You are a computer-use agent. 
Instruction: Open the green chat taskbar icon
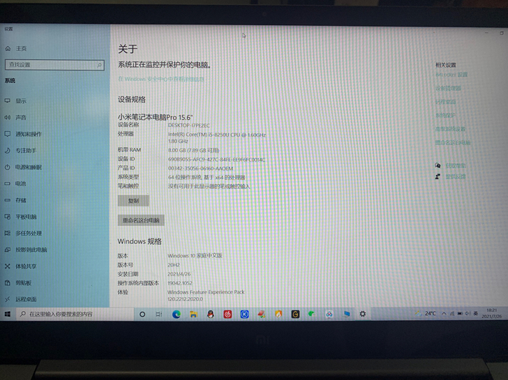coord(312,314)
